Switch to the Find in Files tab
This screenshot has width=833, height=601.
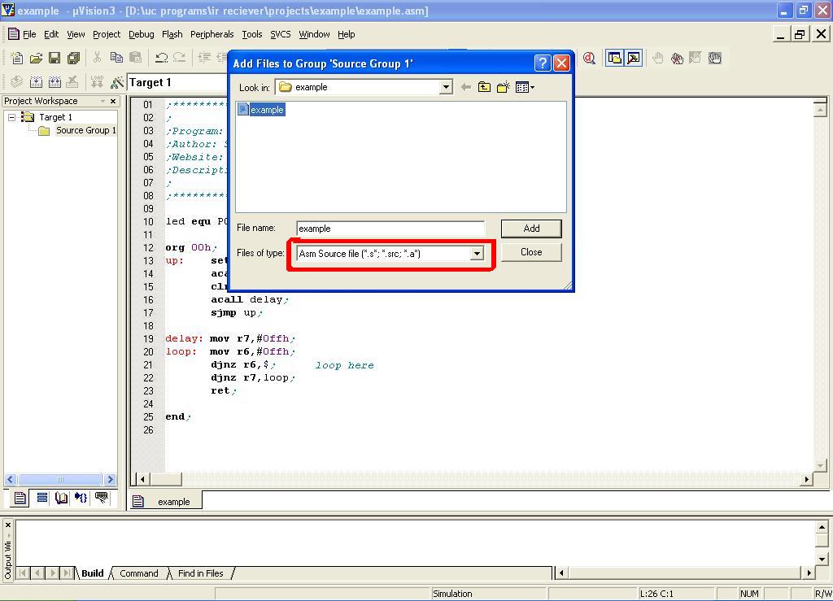pos(200,573)
